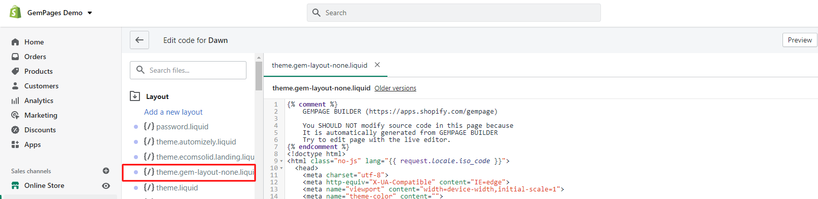Screen dimensions: 818x199
Task: Click the file list scrollbar thumb
Action: (259, 76)
